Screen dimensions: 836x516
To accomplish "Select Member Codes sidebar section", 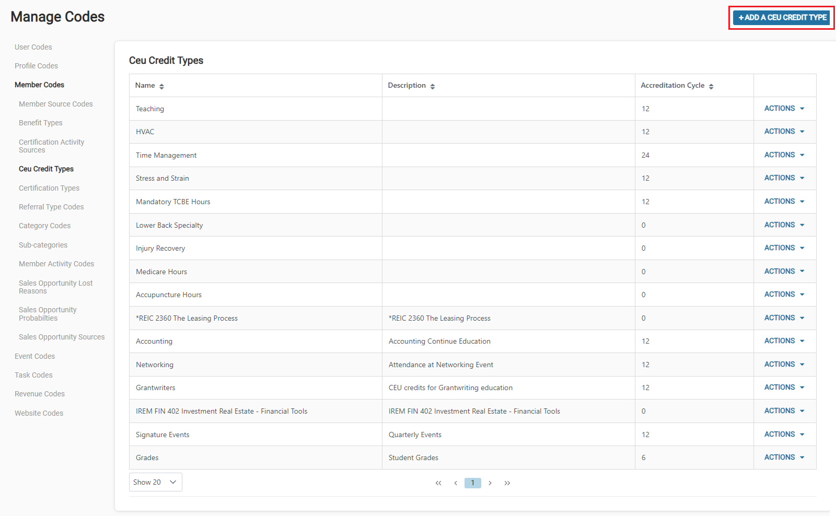I will 39,85.
